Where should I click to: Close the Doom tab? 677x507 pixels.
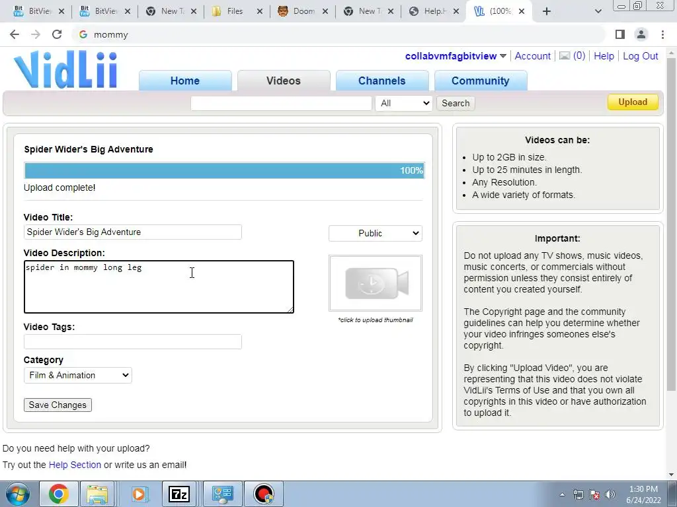(x=325, y=11)
